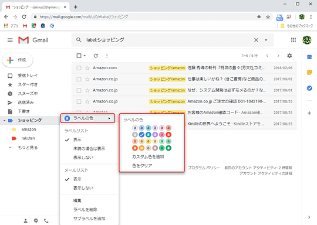Choose 編集 in label menu
Screen dimensions: 317x225
[77, 200]
